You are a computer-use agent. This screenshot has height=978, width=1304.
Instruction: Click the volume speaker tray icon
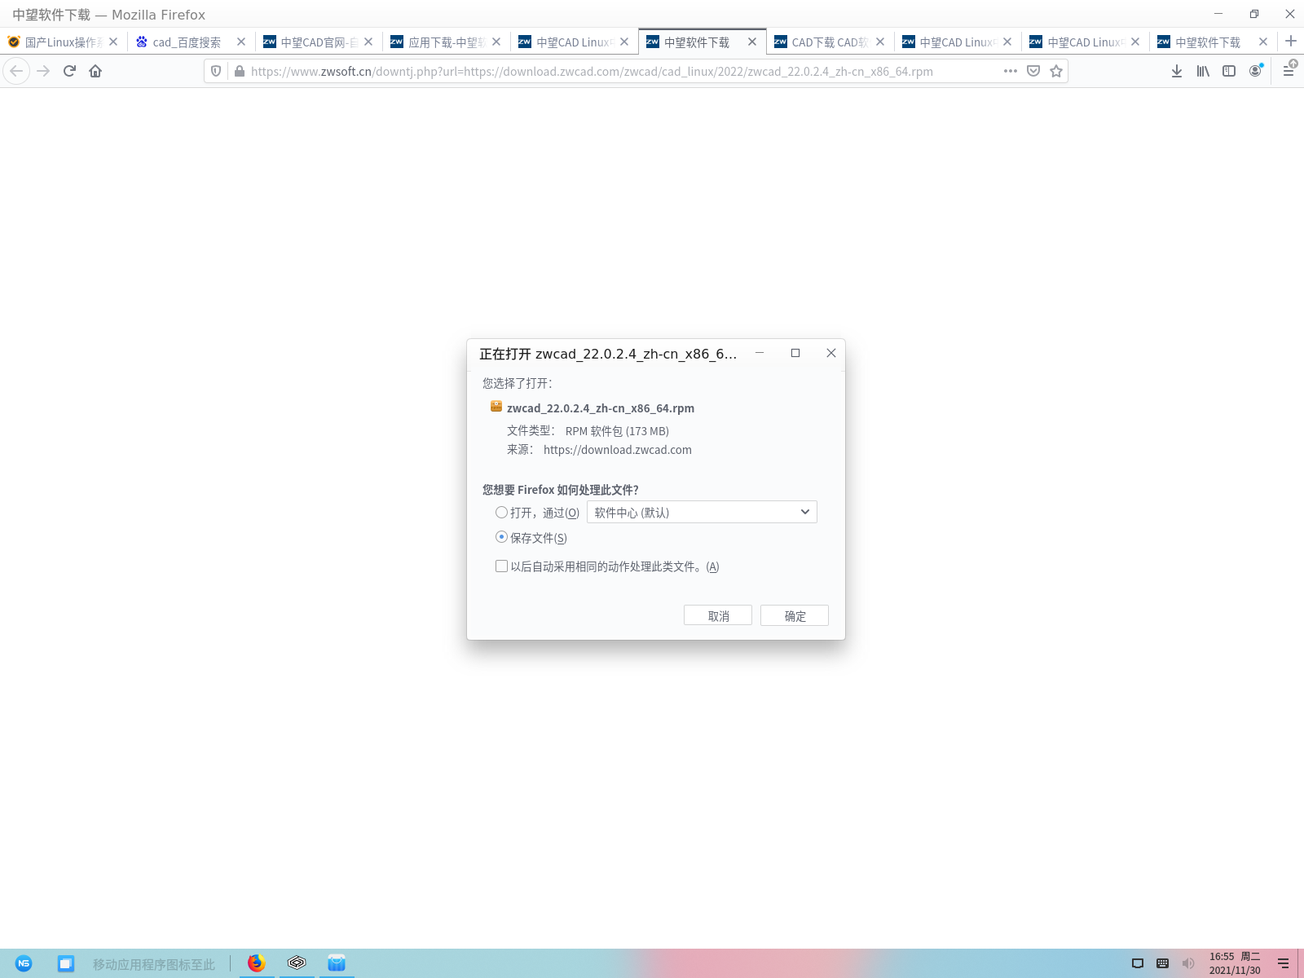coord(1188,963)
